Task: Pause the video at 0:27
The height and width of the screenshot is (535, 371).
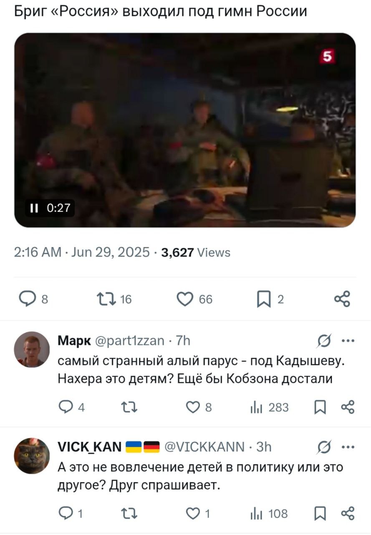Action: point(34,207)
